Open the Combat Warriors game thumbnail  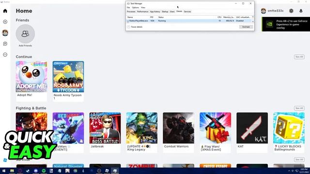point(179,128)
